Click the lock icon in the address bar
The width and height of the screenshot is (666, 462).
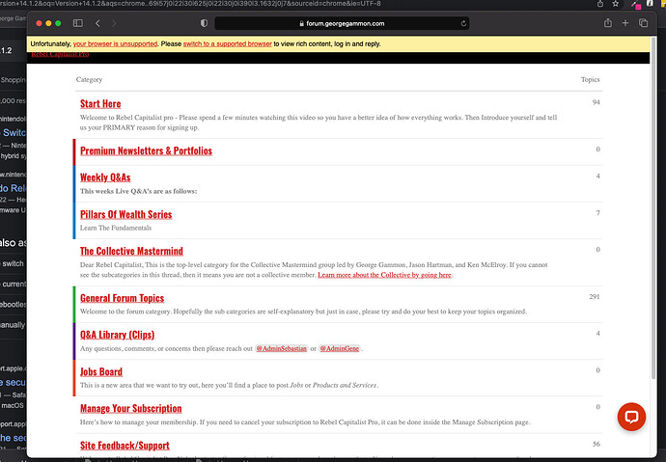click(x=301, y=24)
